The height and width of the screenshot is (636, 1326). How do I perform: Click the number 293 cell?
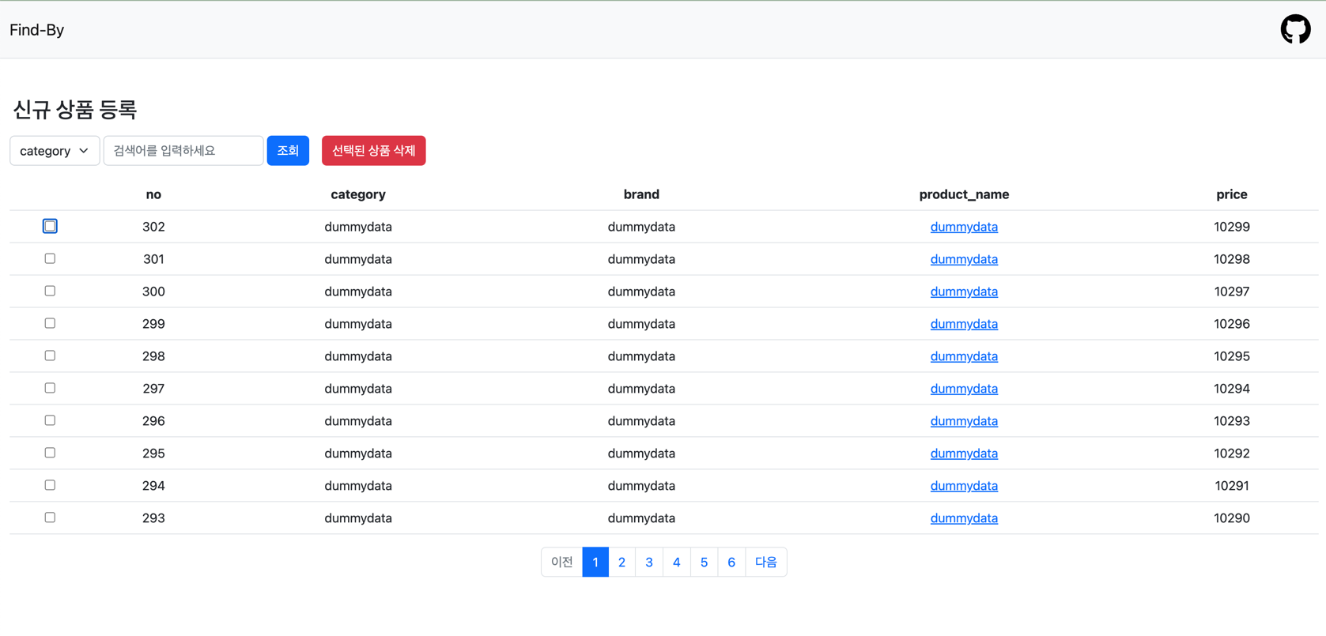tap(153, 518)
